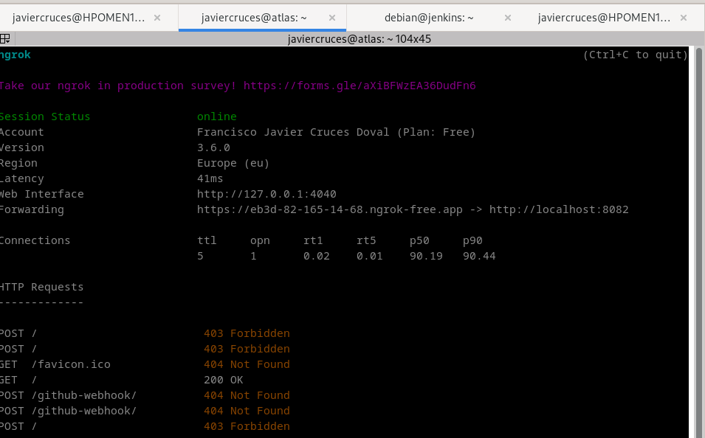Click the 'online' status value
This screenshot has width=705, height=438.
pyautogui.click(x=217, y=117)
